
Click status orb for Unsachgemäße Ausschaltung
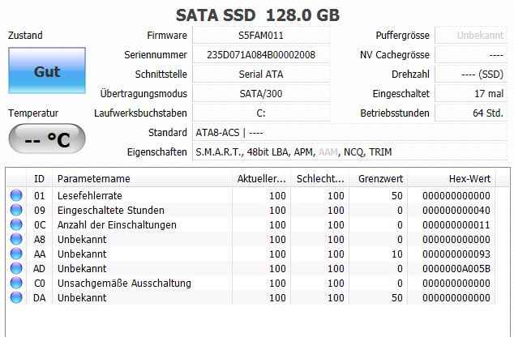[x=16, y=283]
